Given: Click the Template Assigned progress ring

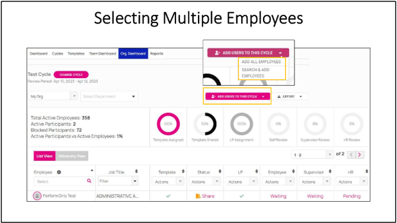Looking at the screenshot, I should coord(168,124).
